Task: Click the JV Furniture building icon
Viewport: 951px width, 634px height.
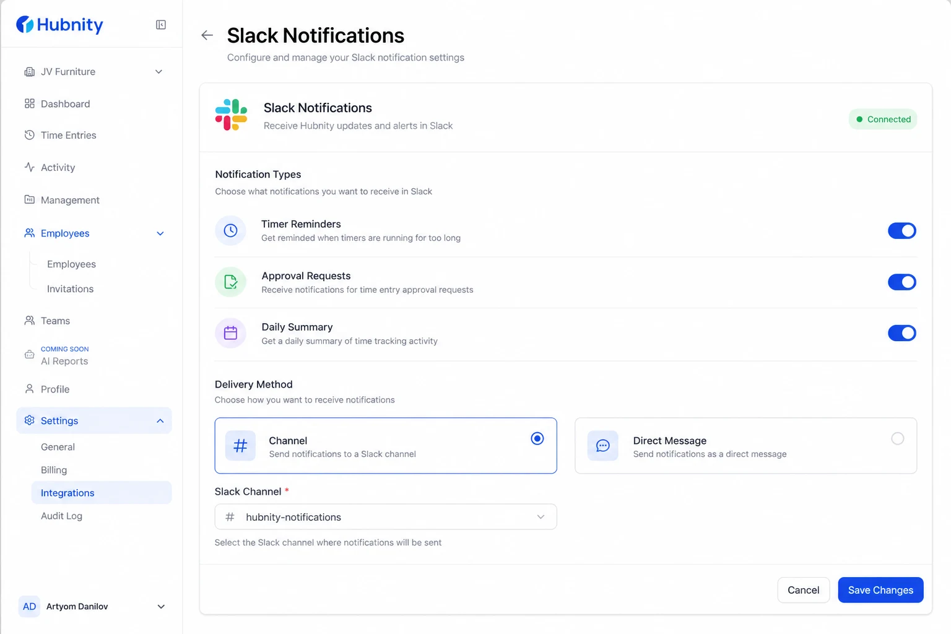Action: coord(29,72)
